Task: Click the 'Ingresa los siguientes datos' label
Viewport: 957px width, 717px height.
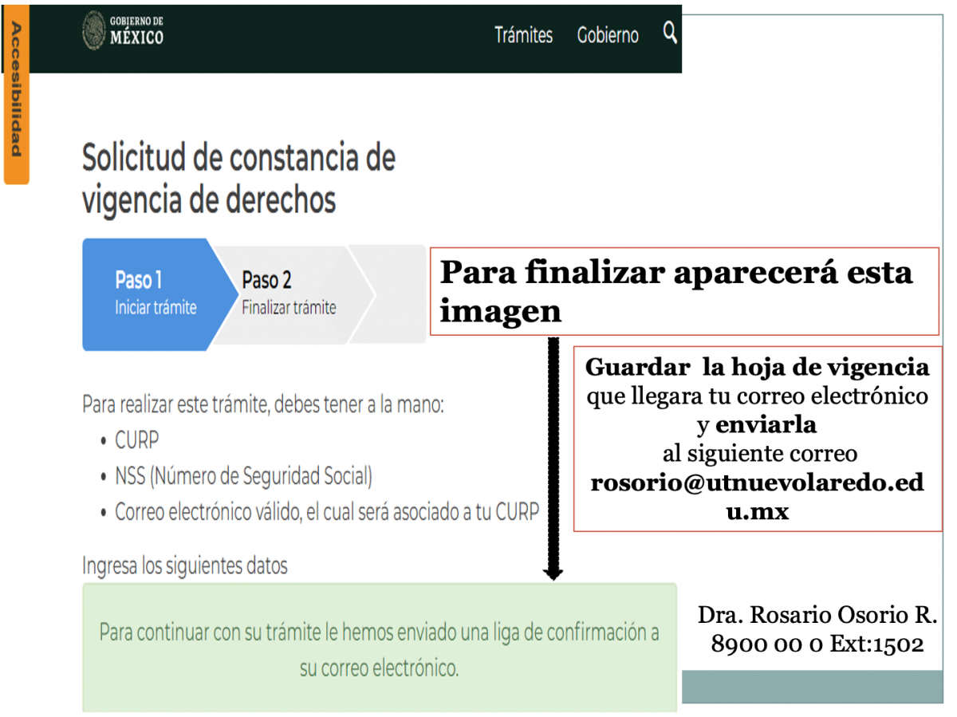Action: (184, 565)
